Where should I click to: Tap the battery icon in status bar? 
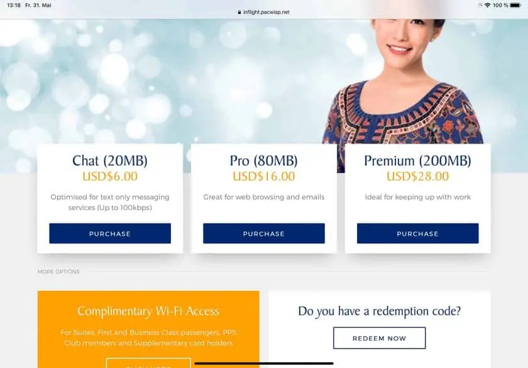515,6
